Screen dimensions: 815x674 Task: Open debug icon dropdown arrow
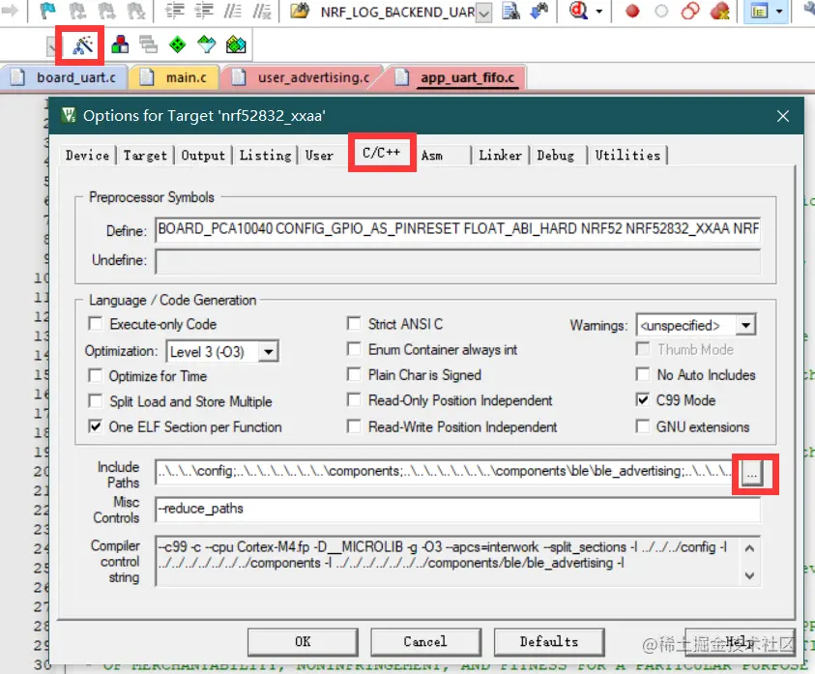(599, 11)
